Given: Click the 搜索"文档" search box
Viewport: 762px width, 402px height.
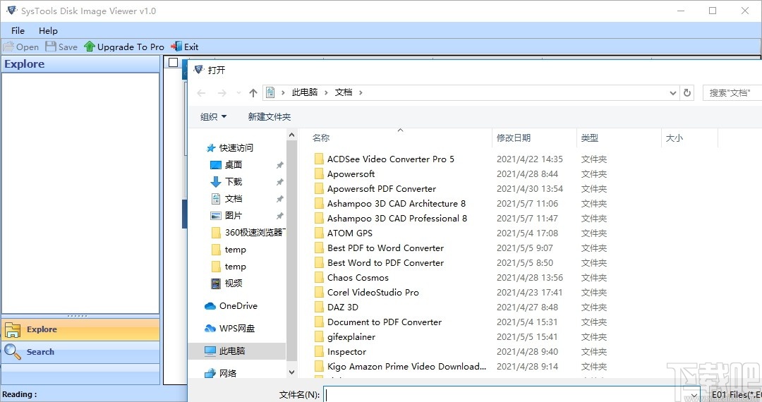Looking at the screenshot, I should tap(732, 92).
